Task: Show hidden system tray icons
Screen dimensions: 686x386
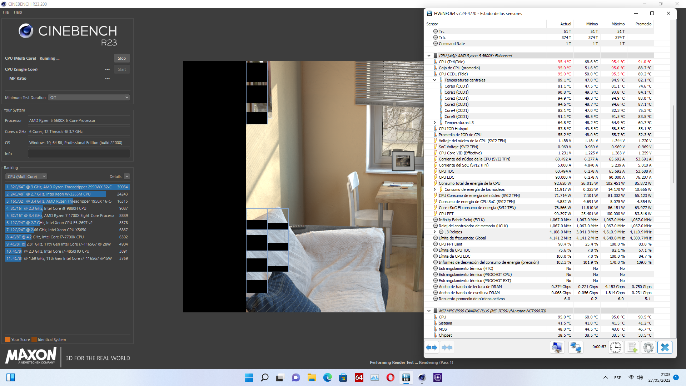Action: point(605,377)
